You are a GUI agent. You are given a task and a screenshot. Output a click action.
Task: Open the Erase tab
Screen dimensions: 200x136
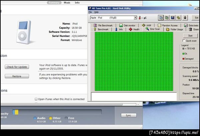194,29
